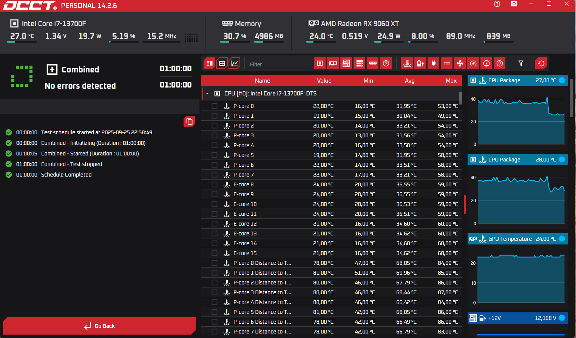Tick the checkbox beside E-core 15
Screen dimensions: 576x338
tap(215, 253)
